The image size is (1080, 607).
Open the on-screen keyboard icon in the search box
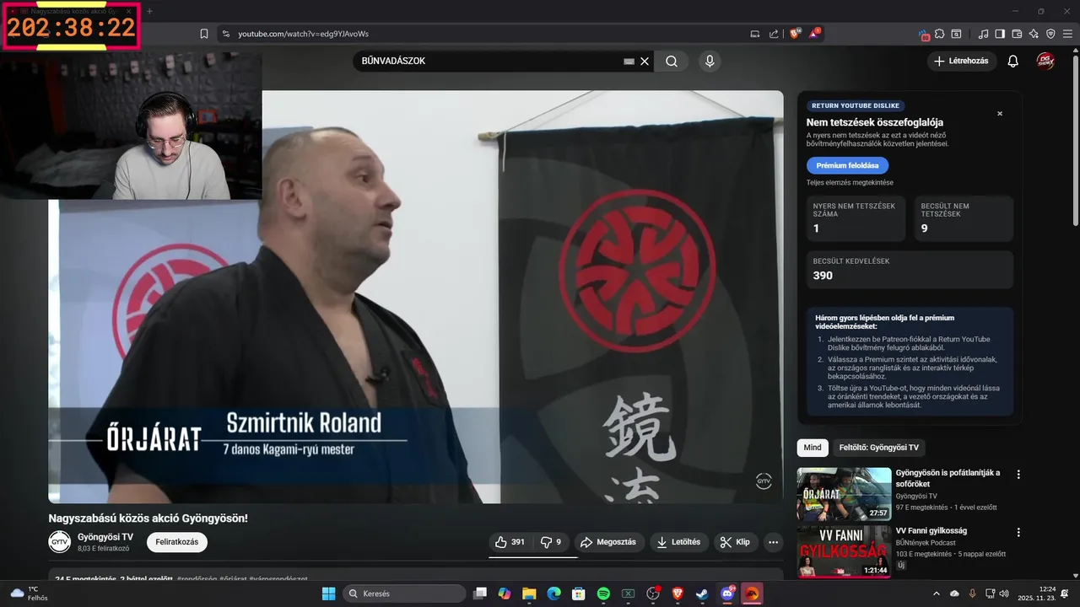629,61
